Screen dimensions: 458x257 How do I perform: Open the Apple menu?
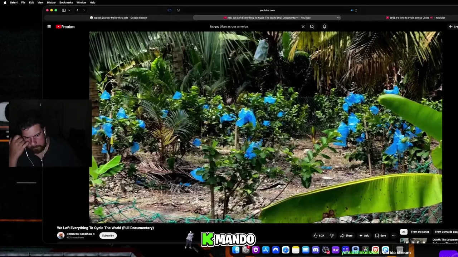point(5,2)
